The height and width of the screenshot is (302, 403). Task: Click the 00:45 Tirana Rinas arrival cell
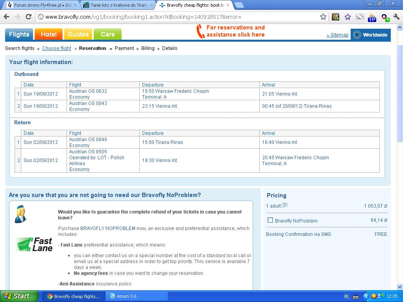click(320, 106)
